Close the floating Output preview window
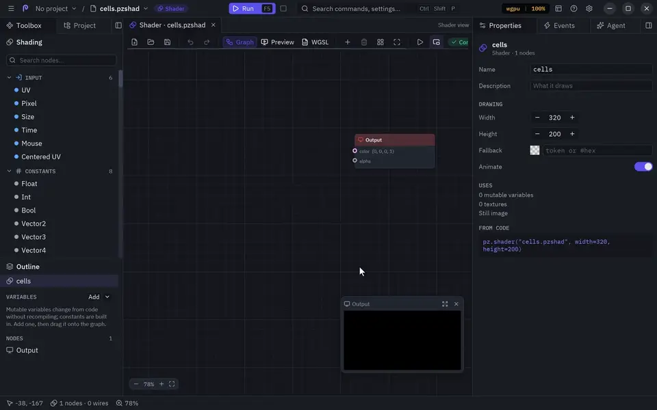This screenshot has width=657, height=410. [x=456, y=304]
